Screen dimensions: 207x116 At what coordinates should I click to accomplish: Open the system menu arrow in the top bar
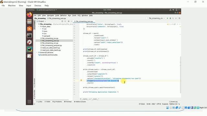click(179, 10)
